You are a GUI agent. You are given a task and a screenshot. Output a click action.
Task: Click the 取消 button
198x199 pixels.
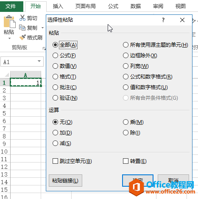point(173,180)
